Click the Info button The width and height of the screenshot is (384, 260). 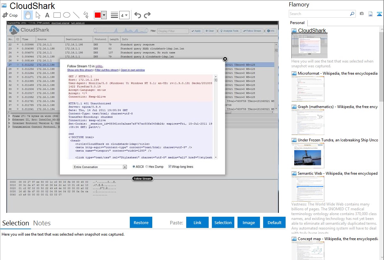point(271,31)
